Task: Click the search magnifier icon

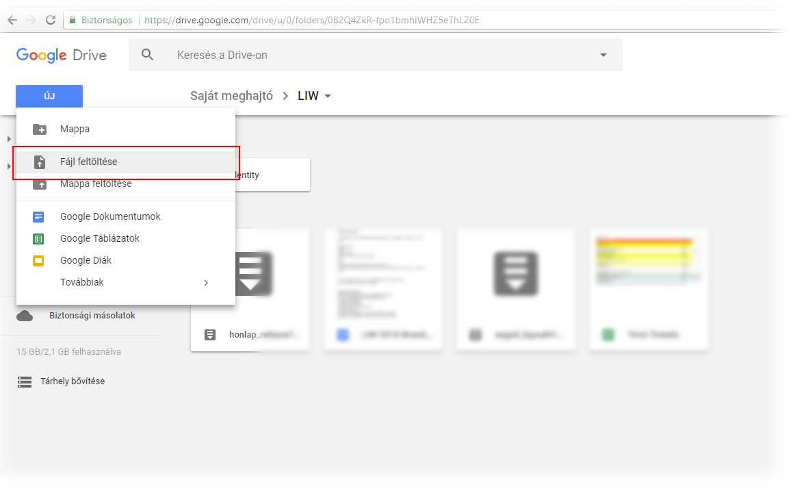Action: click(147, 55)
